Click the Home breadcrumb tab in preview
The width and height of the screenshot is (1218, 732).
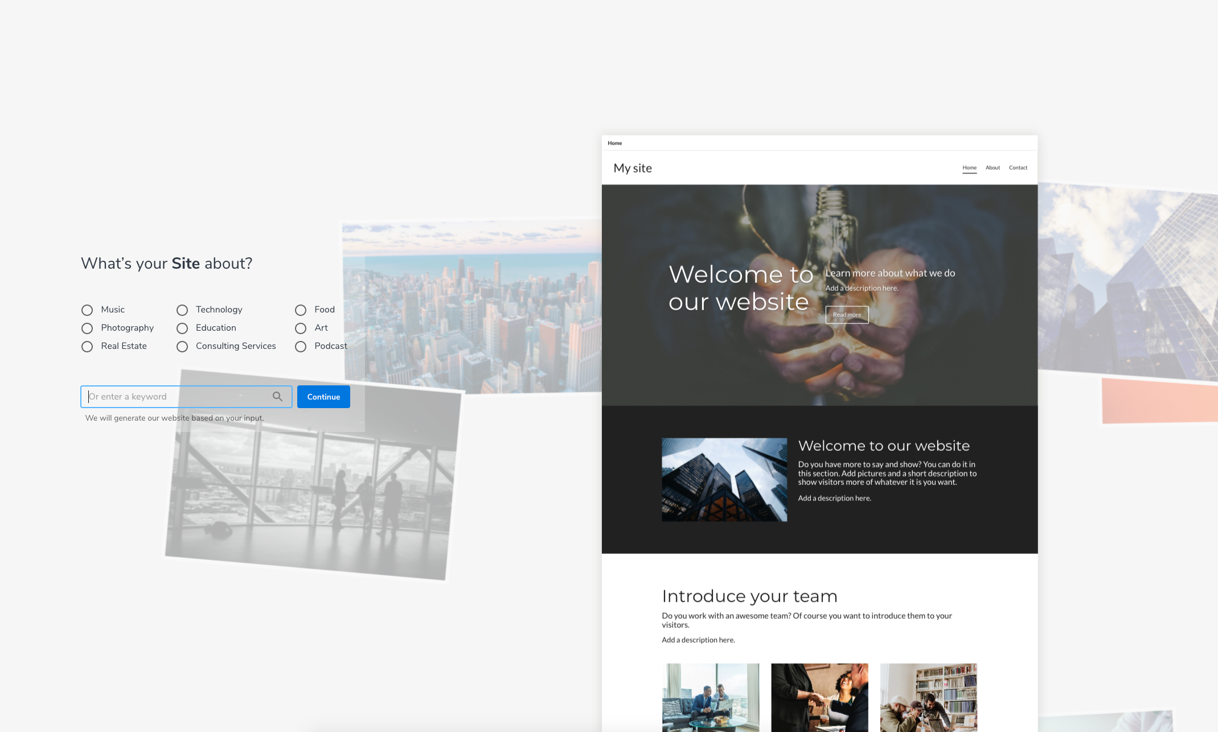pos(614,142)
